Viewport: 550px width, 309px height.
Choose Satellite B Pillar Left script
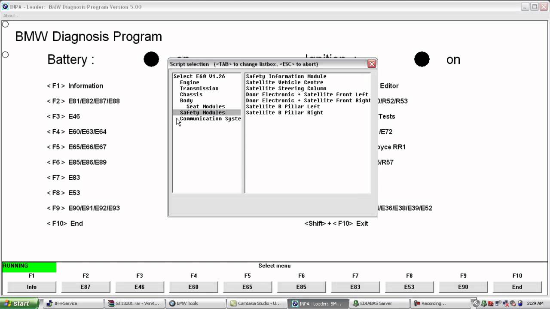tap(283, 106)
